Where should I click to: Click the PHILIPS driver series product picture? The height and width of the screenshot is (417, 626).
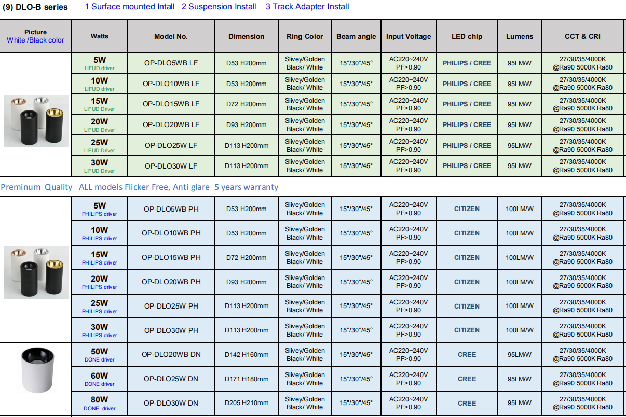(36, 272)
